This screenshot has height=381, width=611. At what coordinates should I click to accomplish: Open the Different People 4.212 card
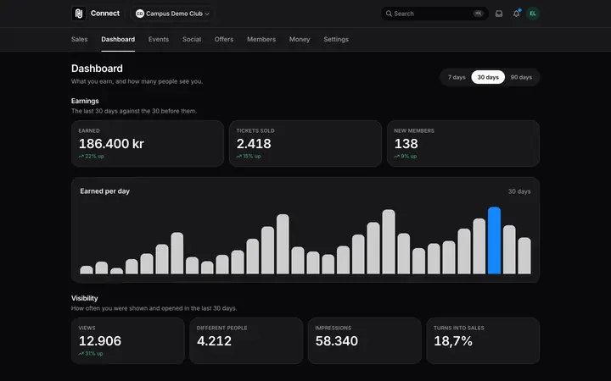coord(246,341)
